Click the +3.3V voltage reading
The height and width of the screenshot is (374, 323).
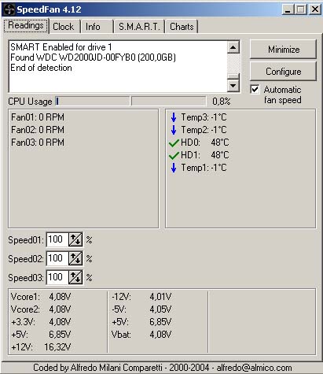coord(41,322)
